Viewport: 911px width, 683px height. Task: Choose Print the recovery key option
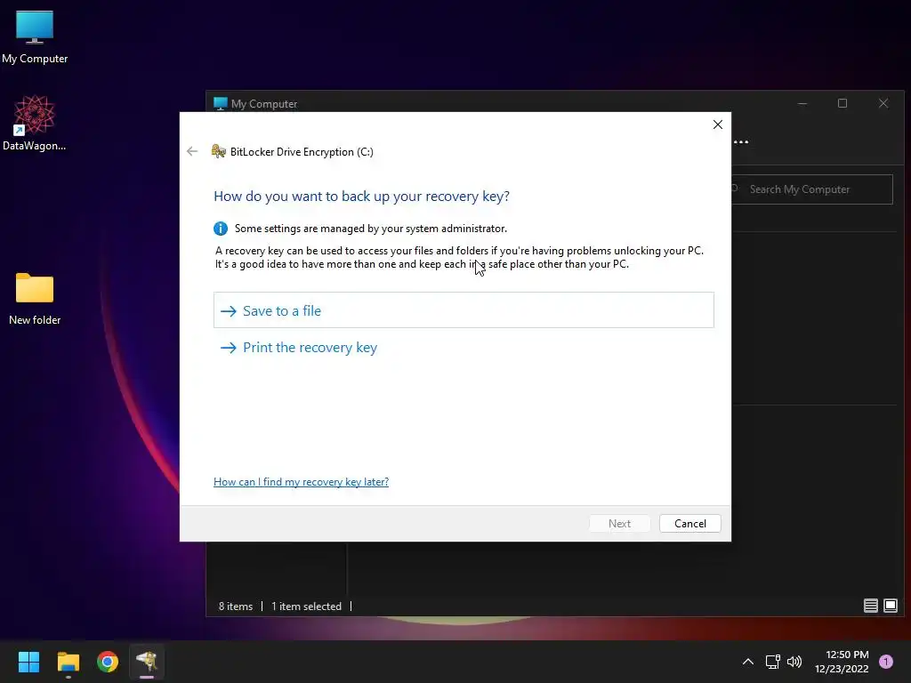(299, 348)
